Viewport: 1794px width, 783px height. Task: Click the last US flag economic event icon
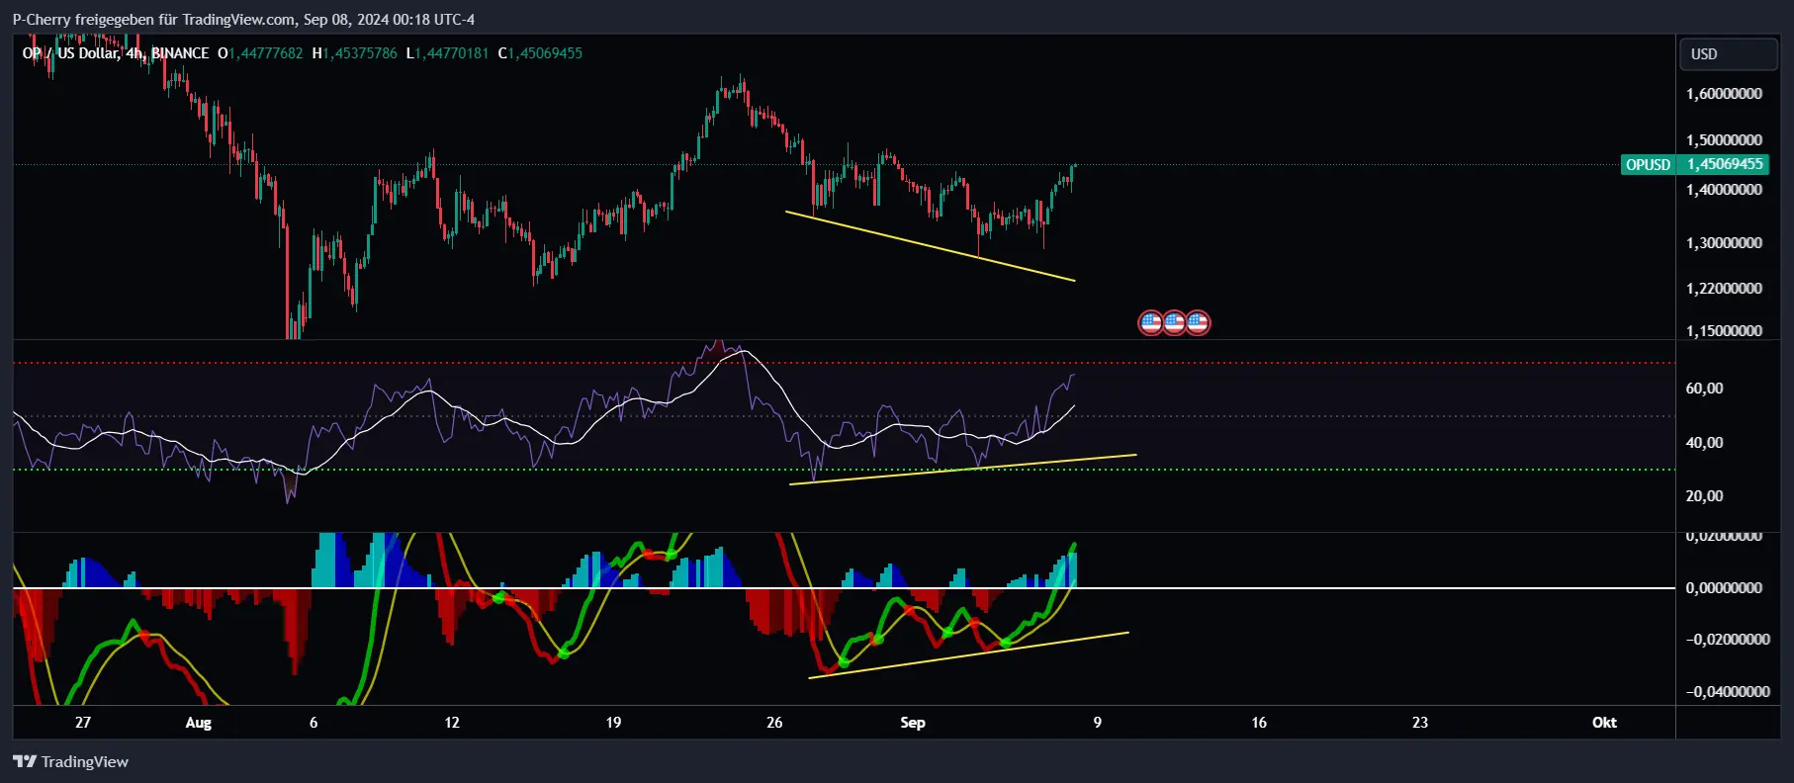[1198, 322]
